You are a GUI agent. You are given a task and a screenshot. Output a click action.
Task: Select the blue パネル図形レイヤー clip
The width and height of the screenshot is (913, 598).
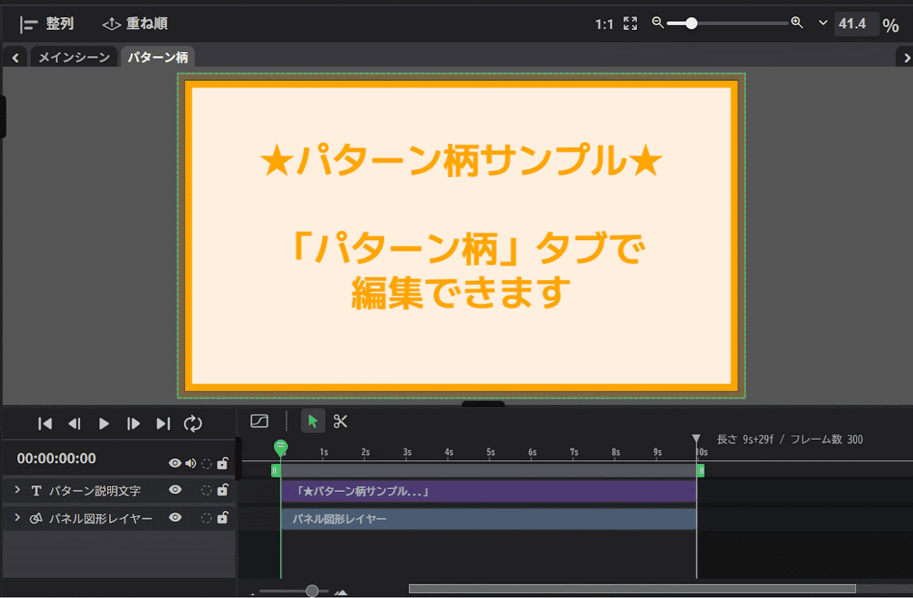click(489, 519)
